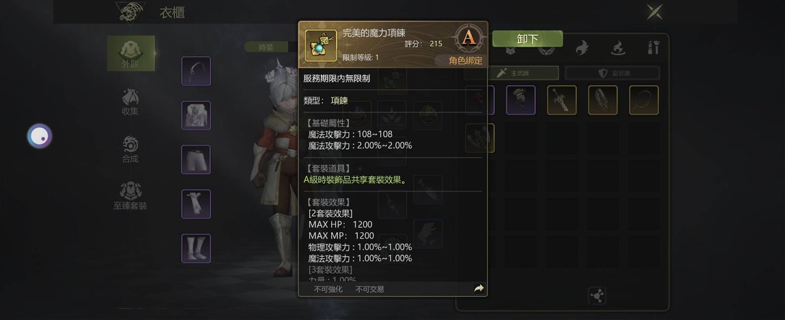Image resolution: width=785 pixels, height=320 pixels.
Task: Tap the 卸下 unequip button
Action: pos(527,39)
